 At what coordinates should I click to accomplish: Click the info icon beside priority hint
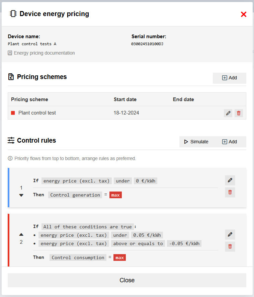tap(10, 158)
